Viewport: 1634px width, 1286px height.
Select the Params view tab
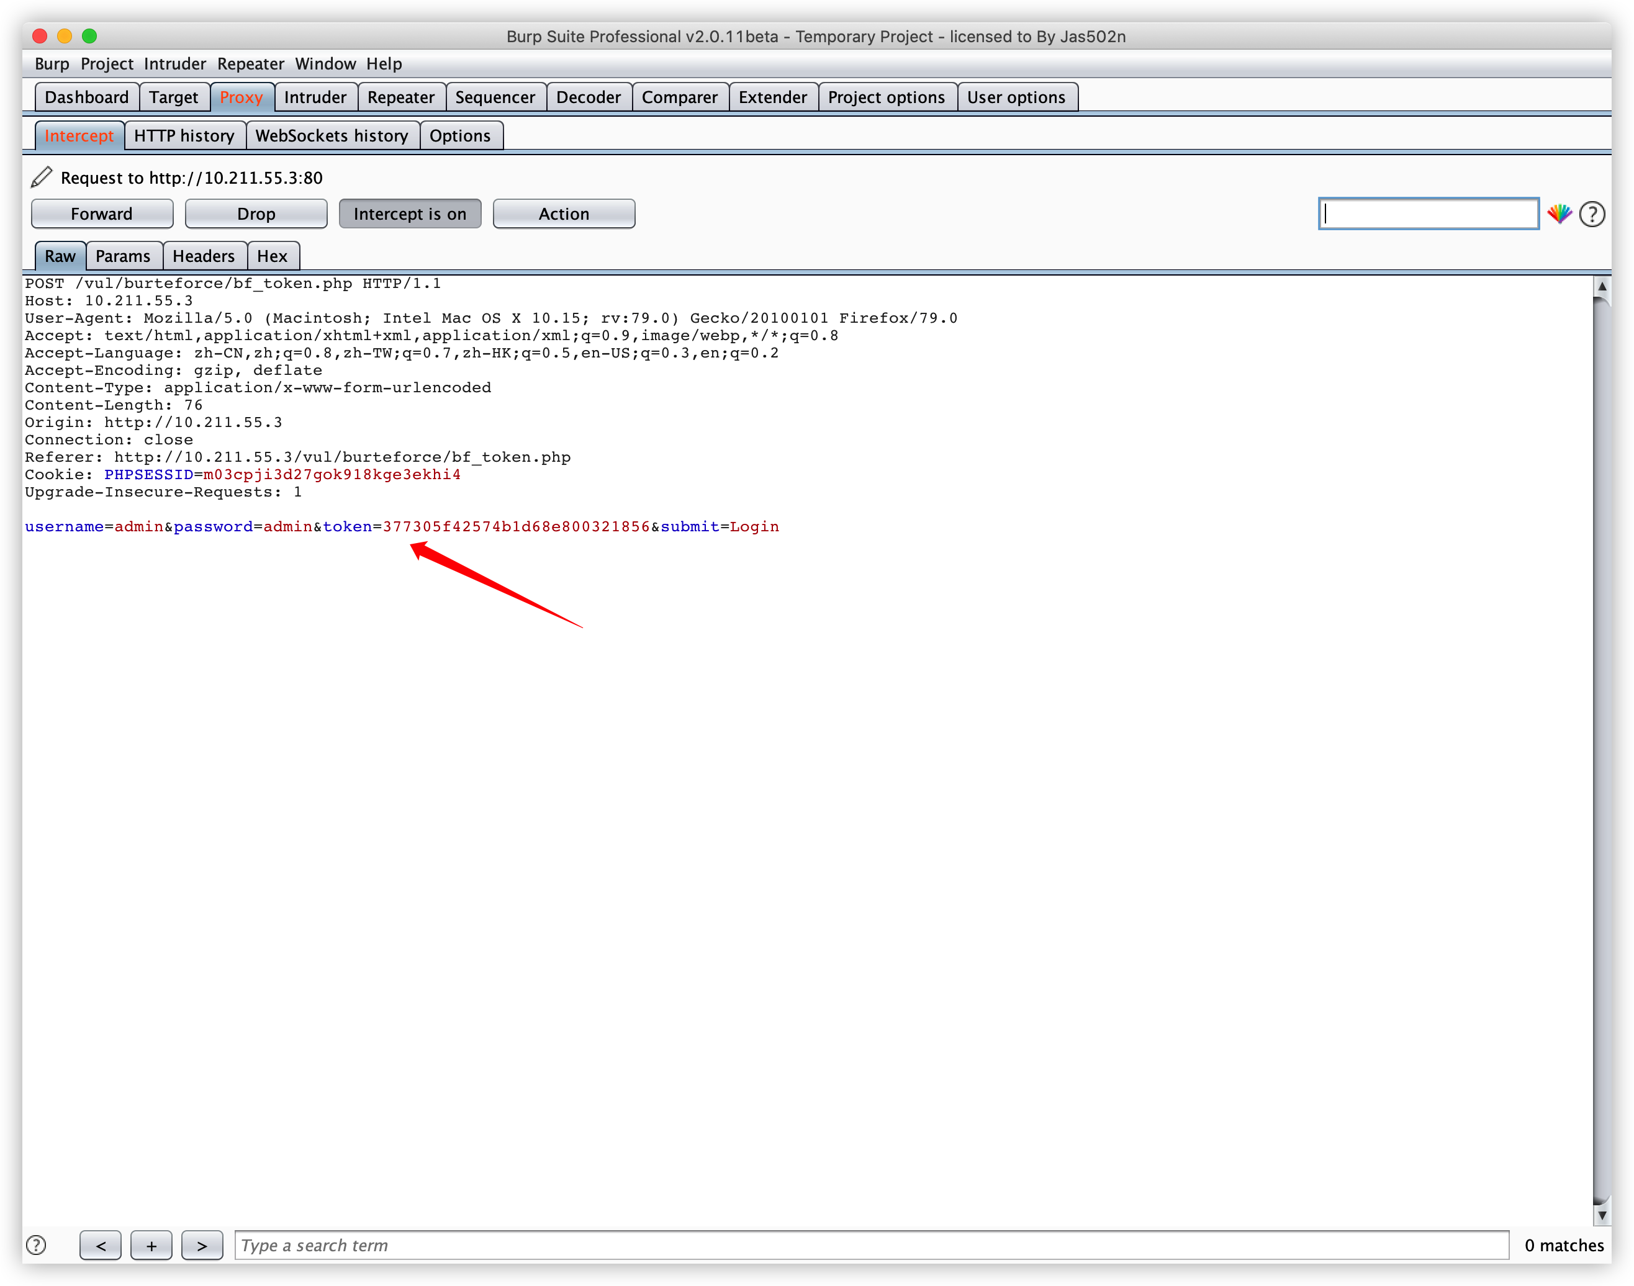point(123,256)
